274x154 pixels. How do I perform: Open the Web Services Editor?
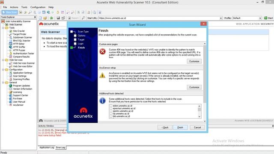(x=23, y=66)
